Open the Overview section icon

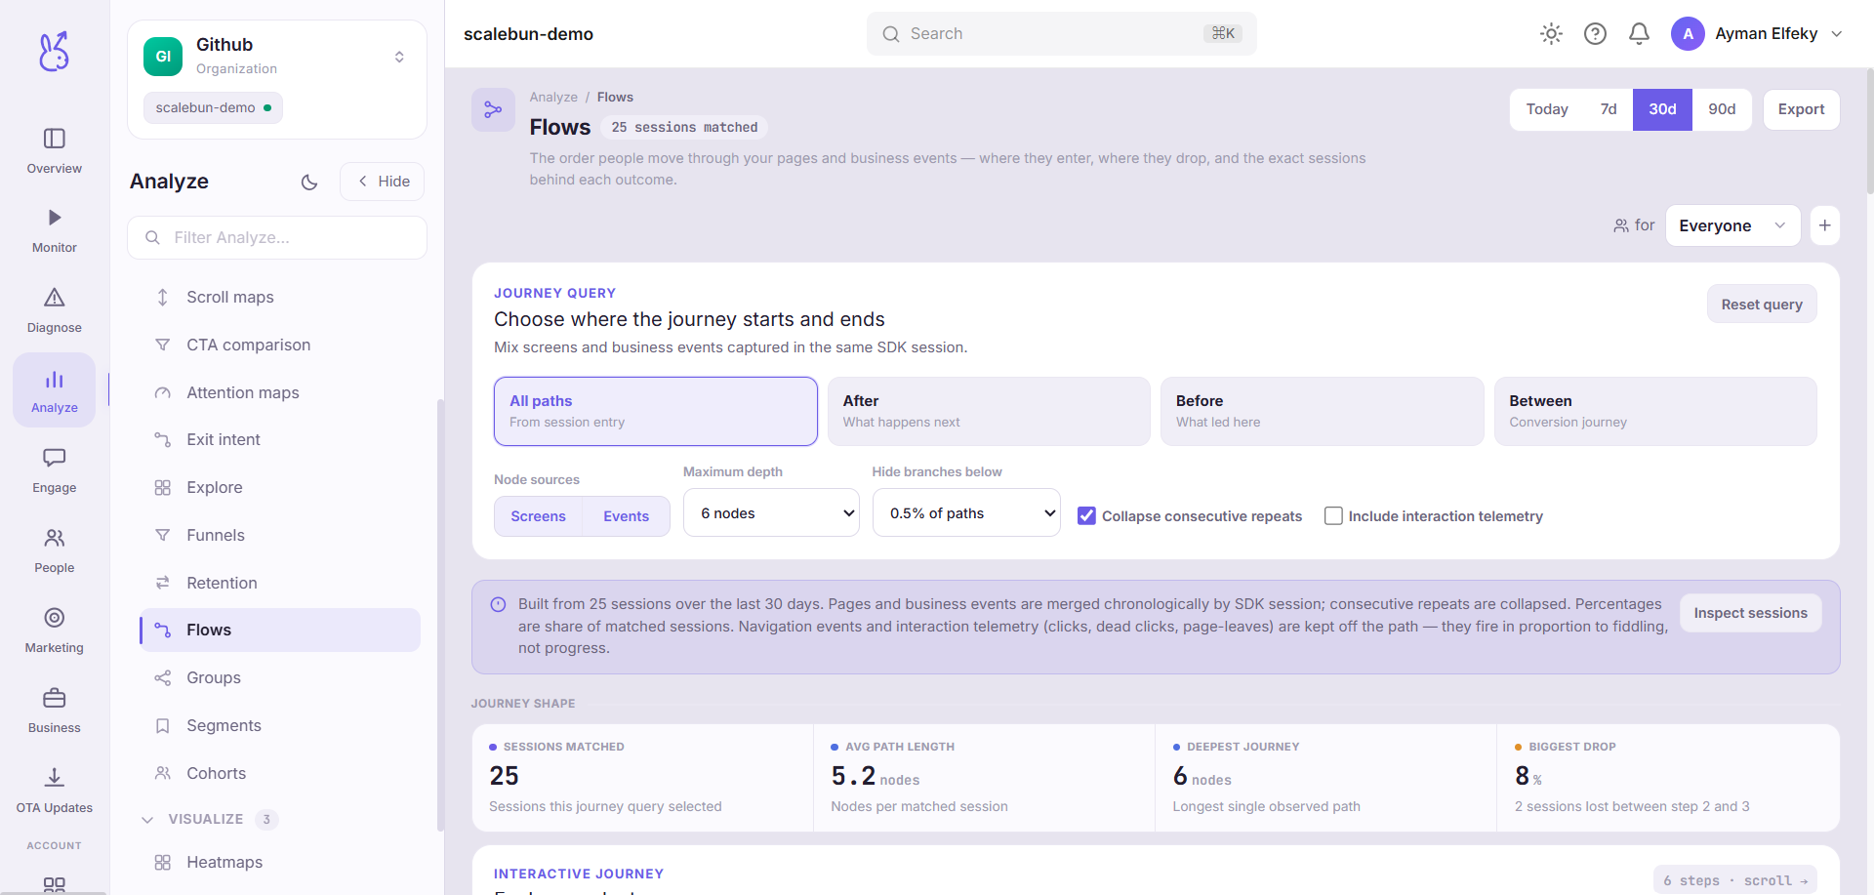55,139
